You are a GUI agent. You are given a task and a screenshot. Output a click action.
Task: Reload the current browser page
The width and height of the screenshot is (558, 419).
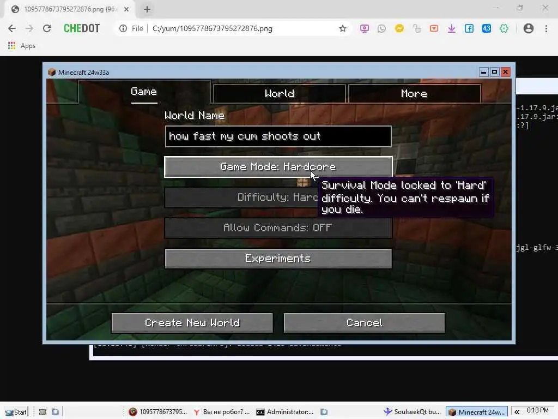click(47, 28)
